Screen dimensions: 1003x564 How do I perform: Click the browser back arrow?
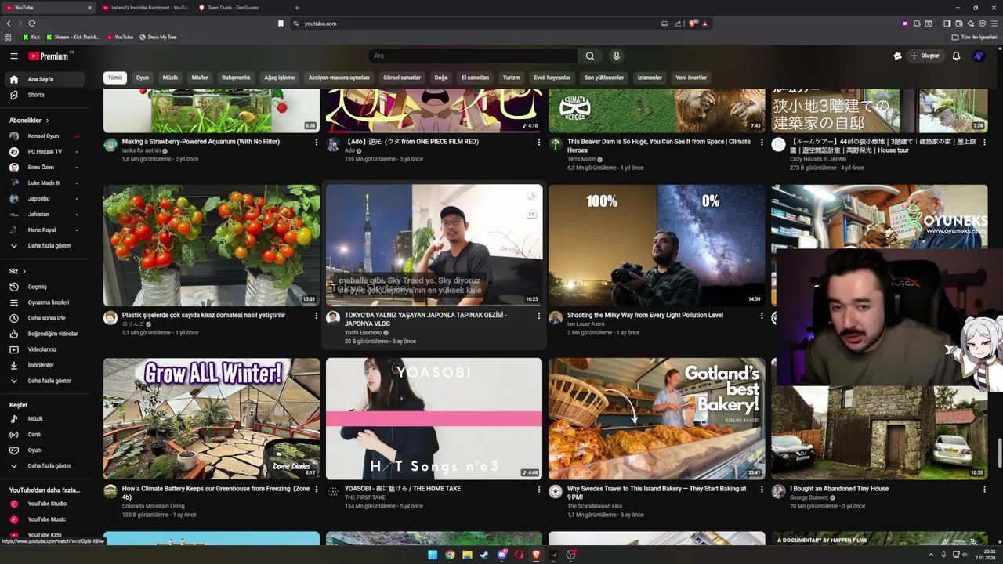[x=9, y=23]
